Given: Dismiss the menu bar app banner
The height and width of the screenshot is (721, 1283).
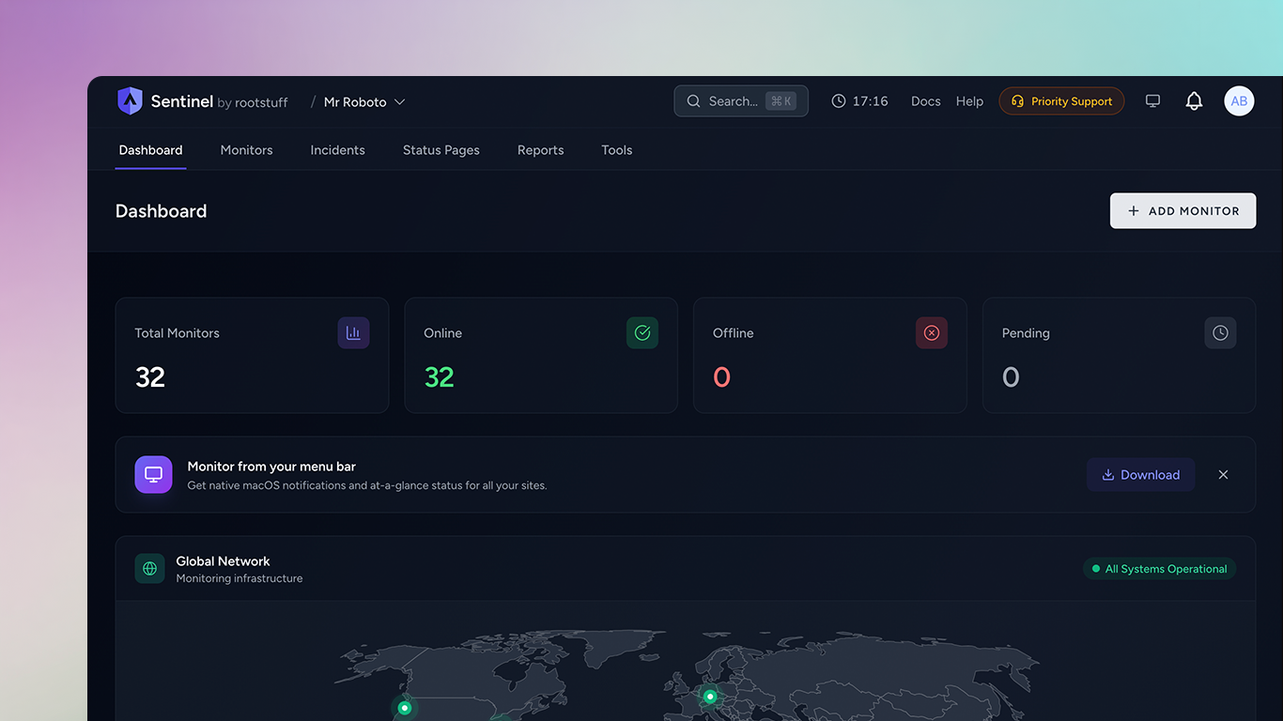Looking at the screenshot, I should (1223, 475).
